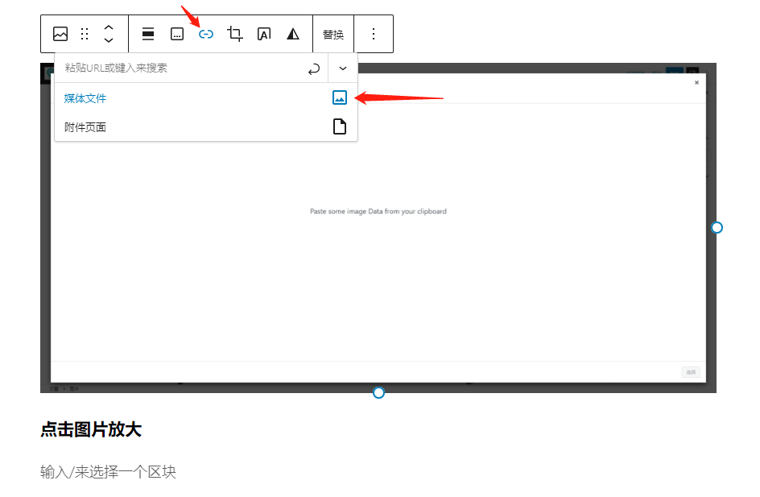Screen dimensions: 760x497
Task: Click the image block type icon
Action: pos(60,34)
